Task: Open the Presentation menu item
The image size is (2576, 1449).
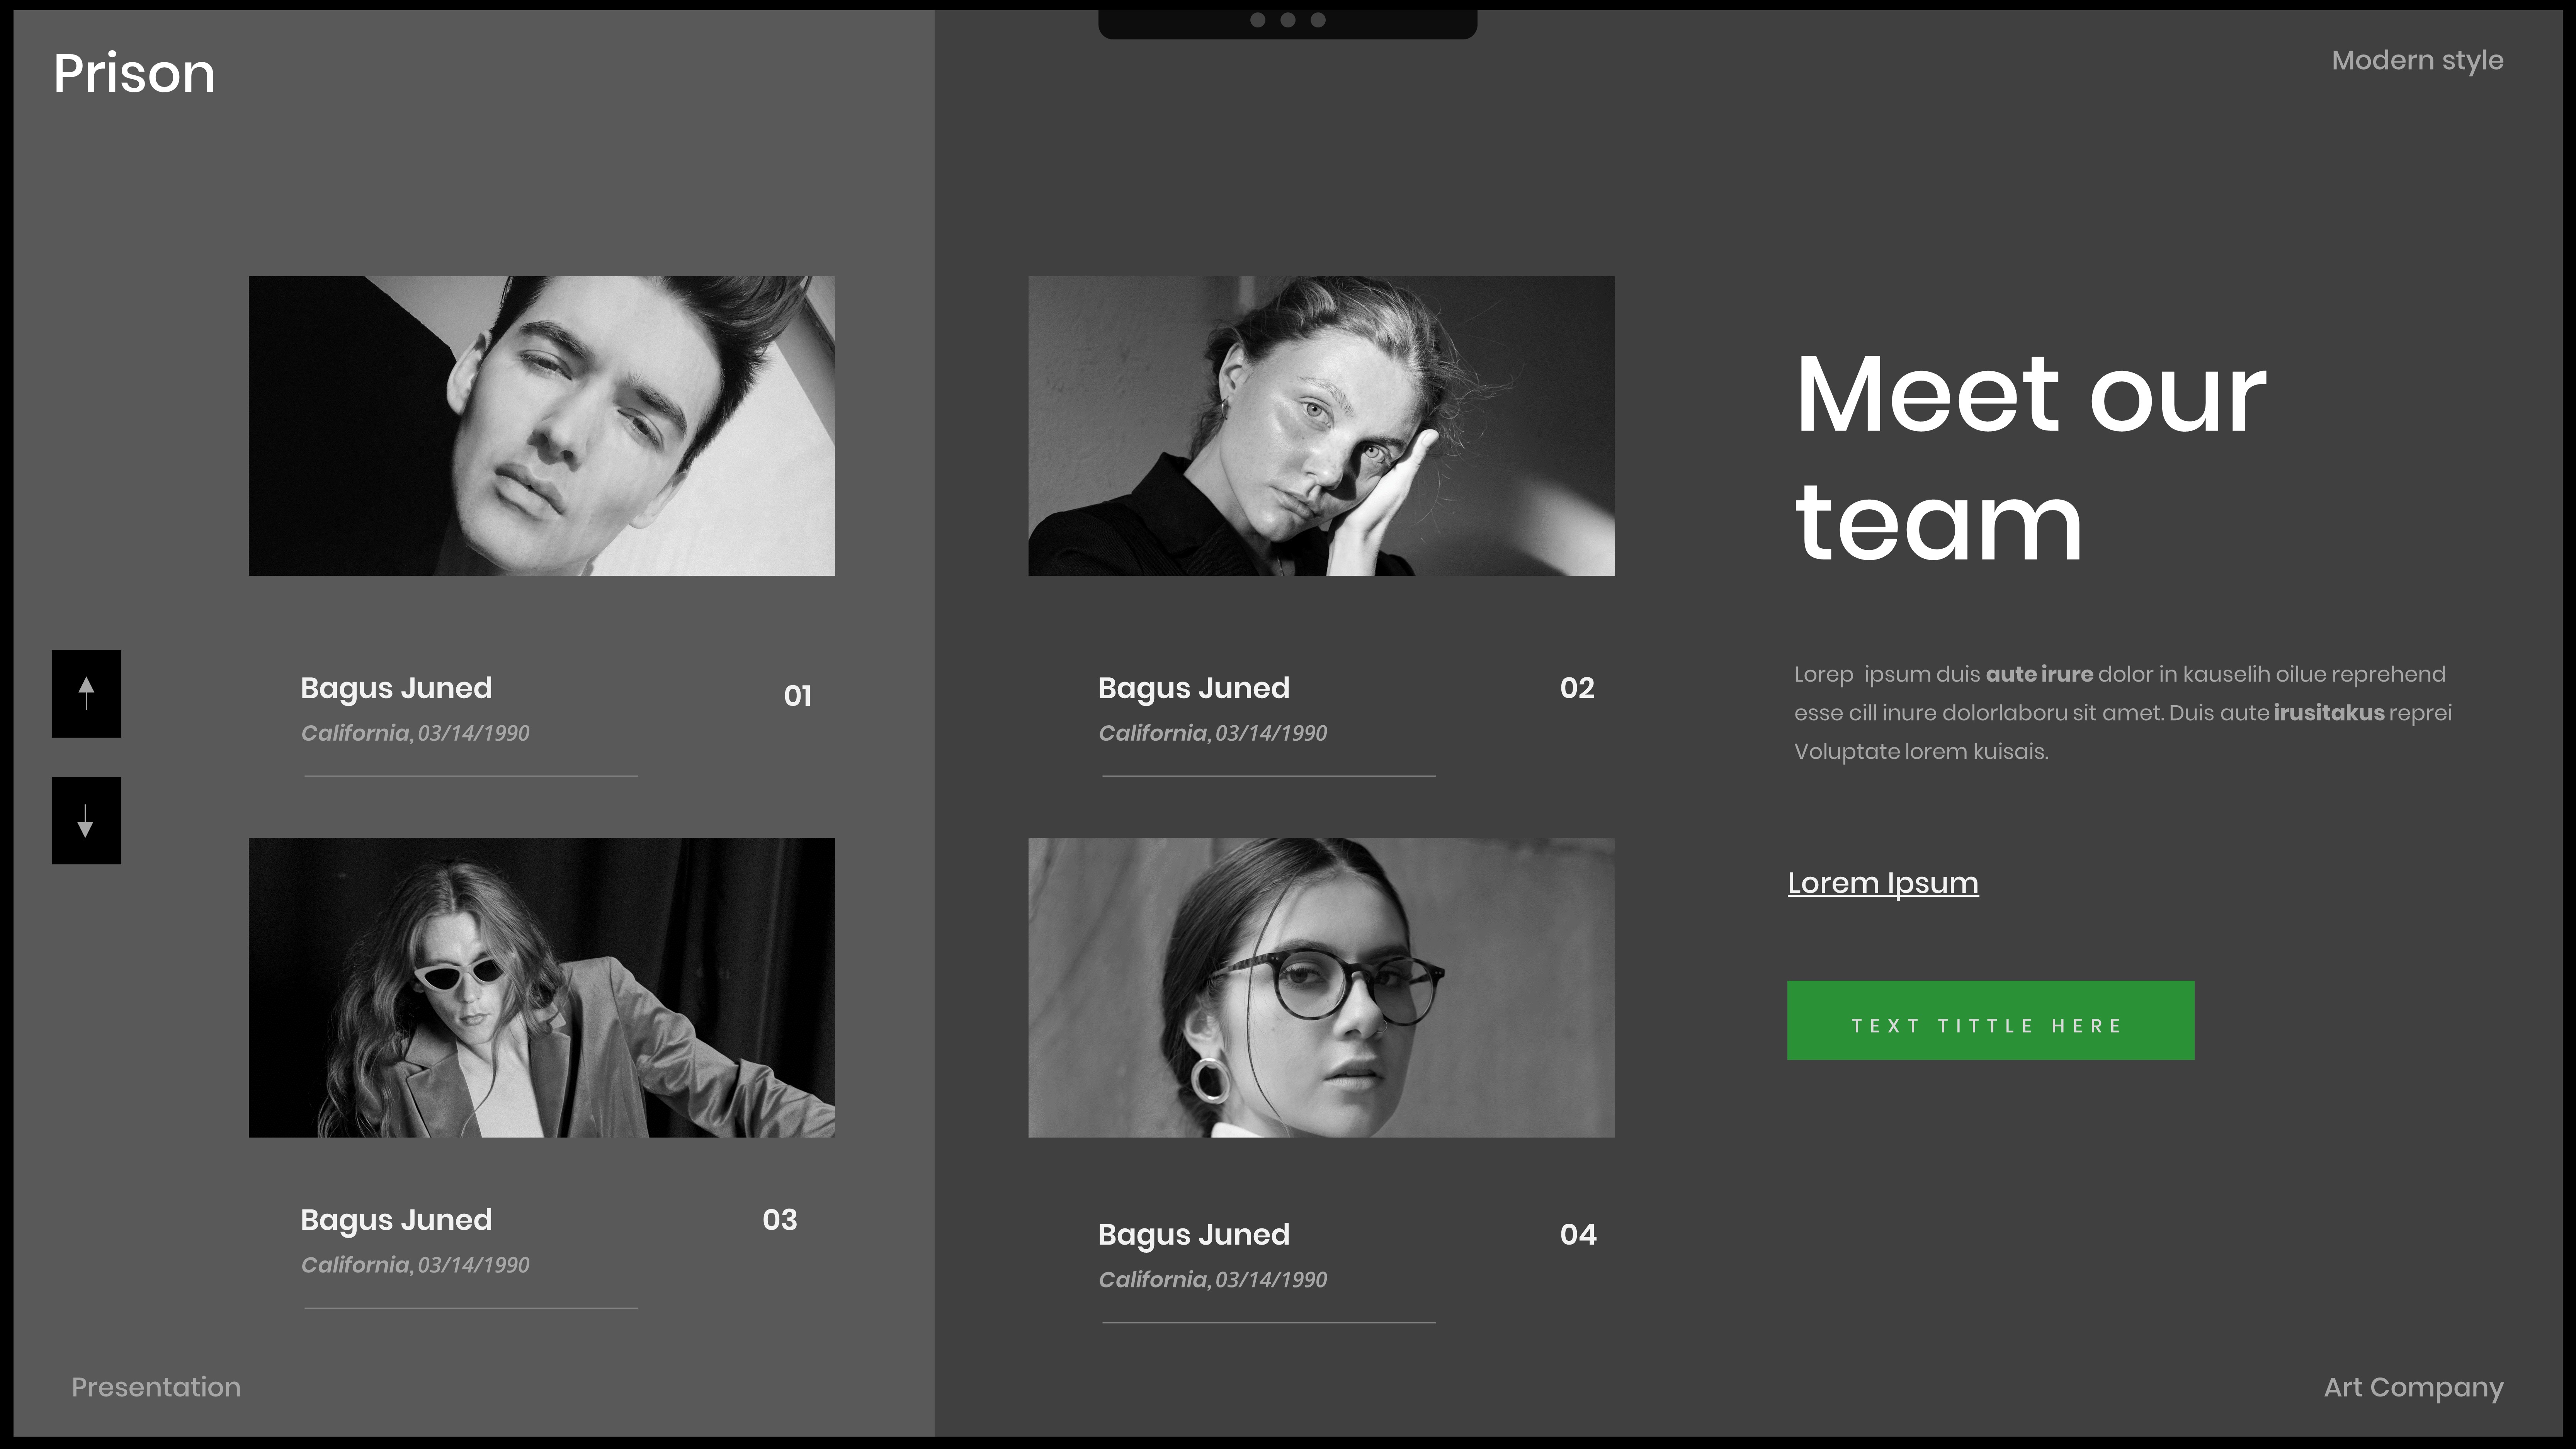Action: click(156, 1387)
